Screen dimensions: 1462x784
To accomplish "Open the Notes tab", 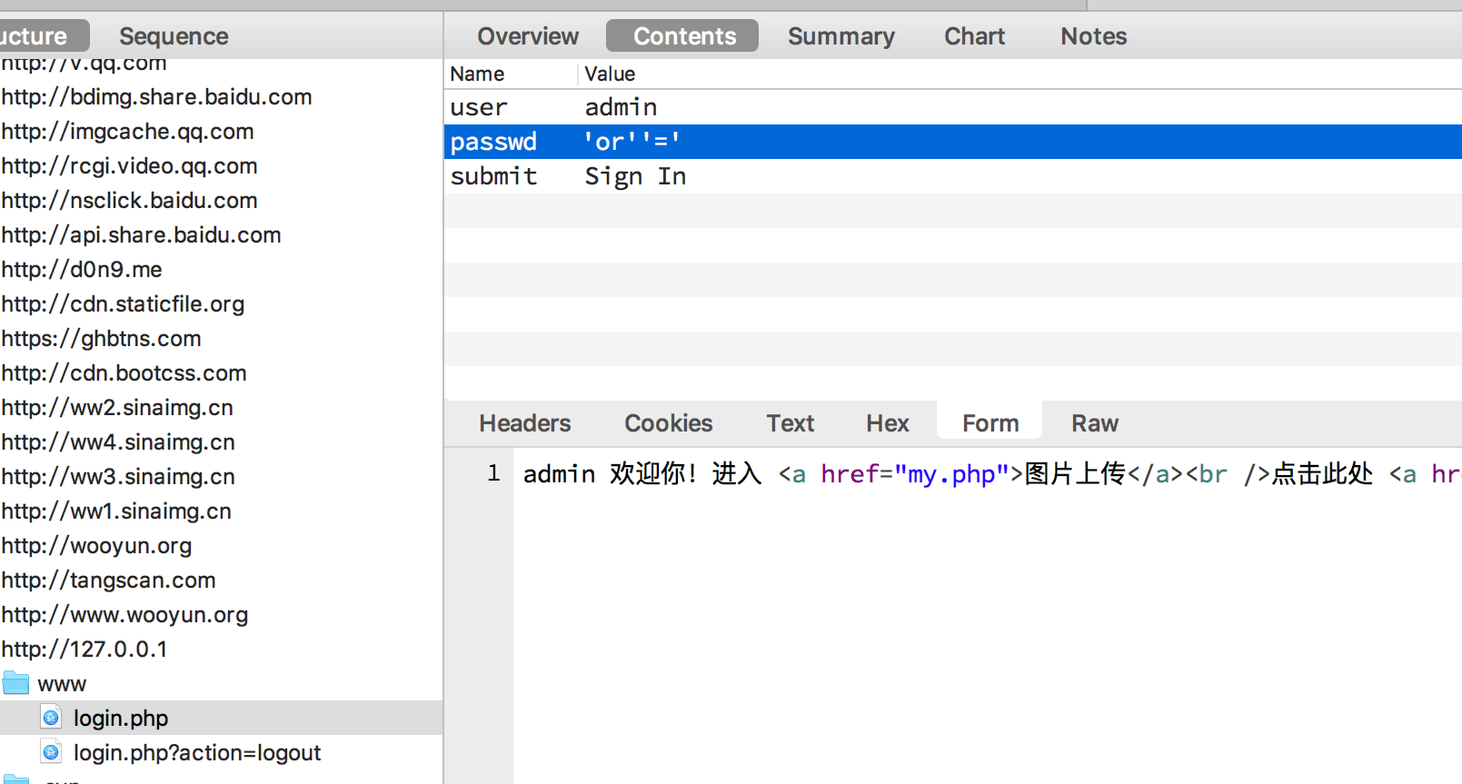I will pos(1093,36).
